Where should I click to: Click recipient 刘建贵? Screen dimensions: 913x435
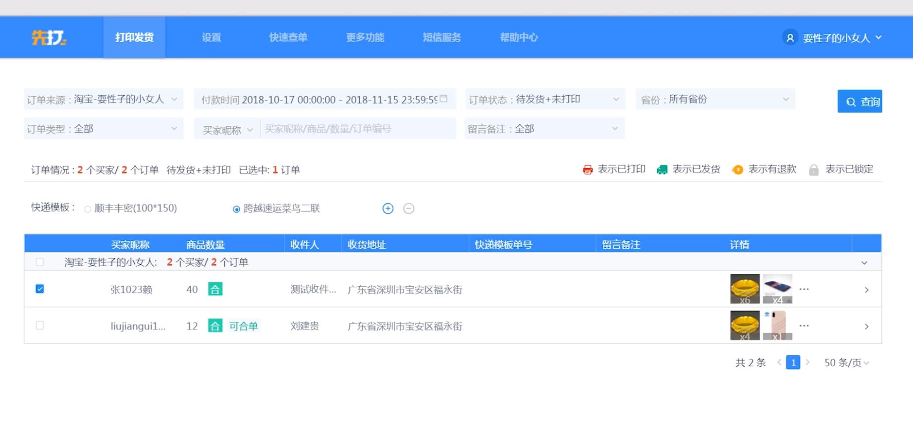point(305,326)
